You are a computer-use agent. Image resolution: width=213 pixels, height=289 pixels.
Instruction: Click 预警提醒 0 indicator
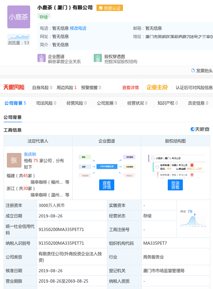tap(91, 88)
